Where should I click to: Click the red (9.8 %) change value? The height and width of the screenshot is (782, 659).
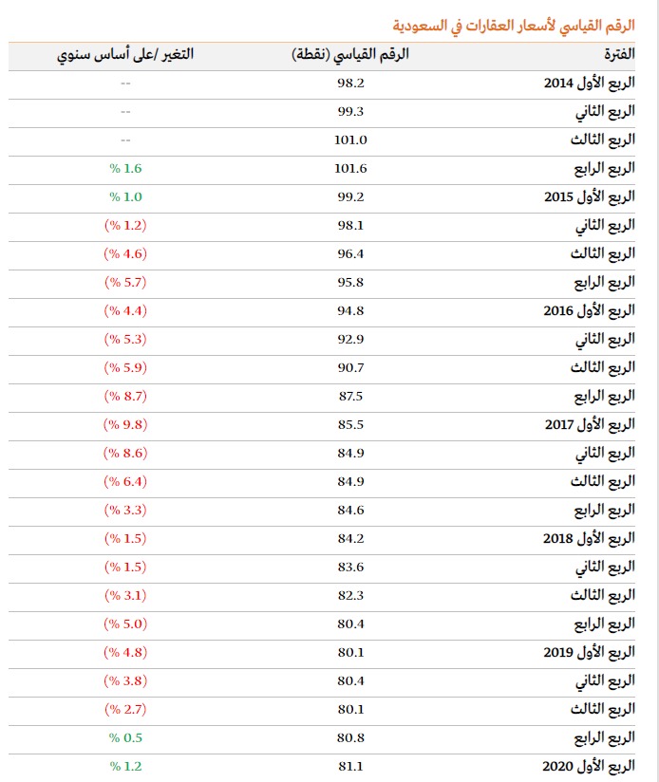point(124,424)
